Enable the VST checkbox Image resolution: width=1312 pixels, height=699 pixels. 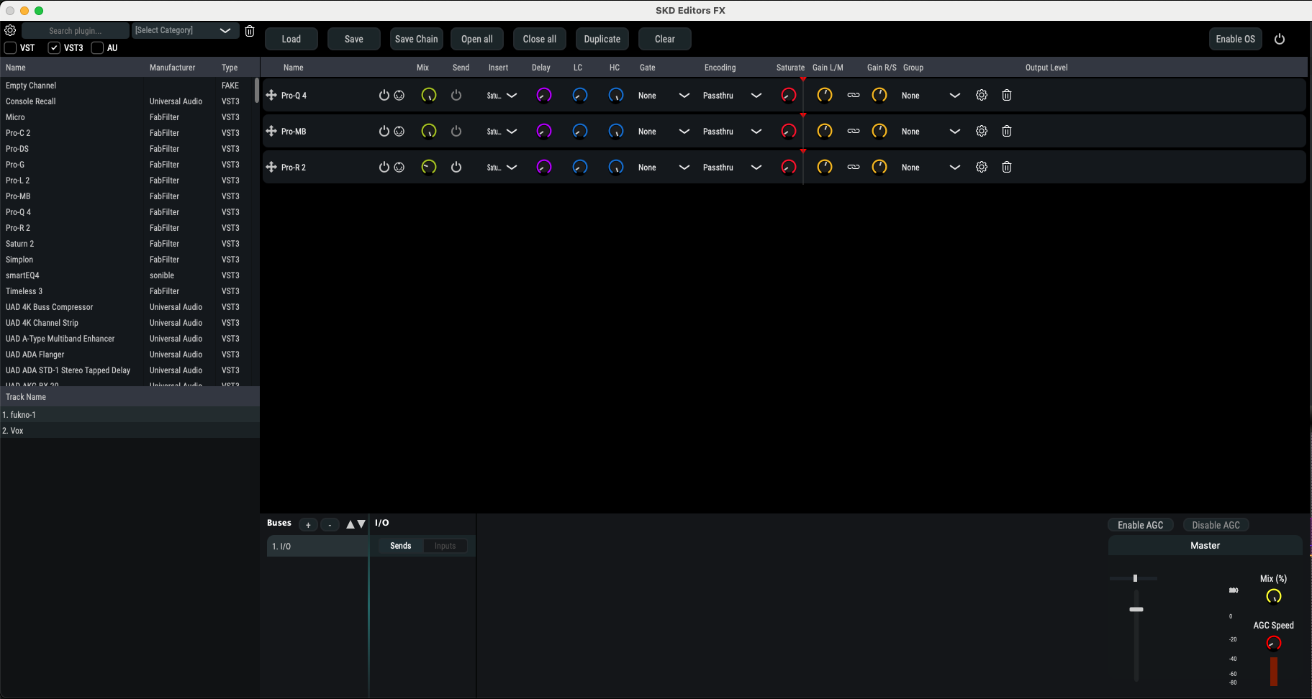(x=10, y=47)
